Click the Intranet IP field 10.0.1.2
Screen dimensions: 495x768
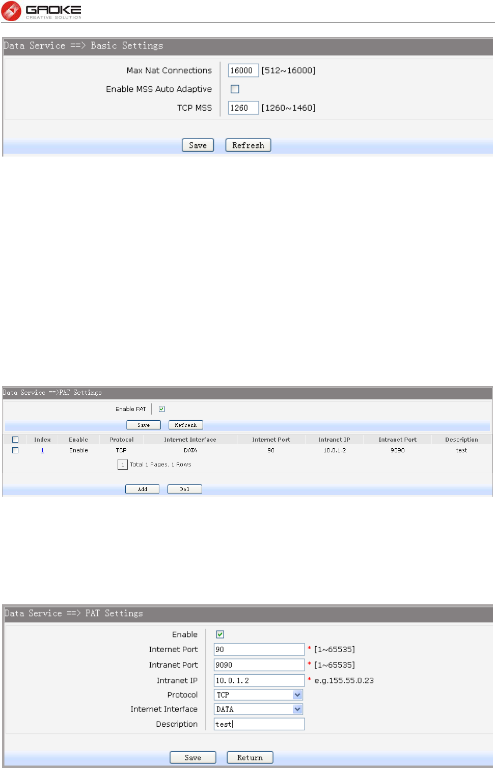coord(259,680)
